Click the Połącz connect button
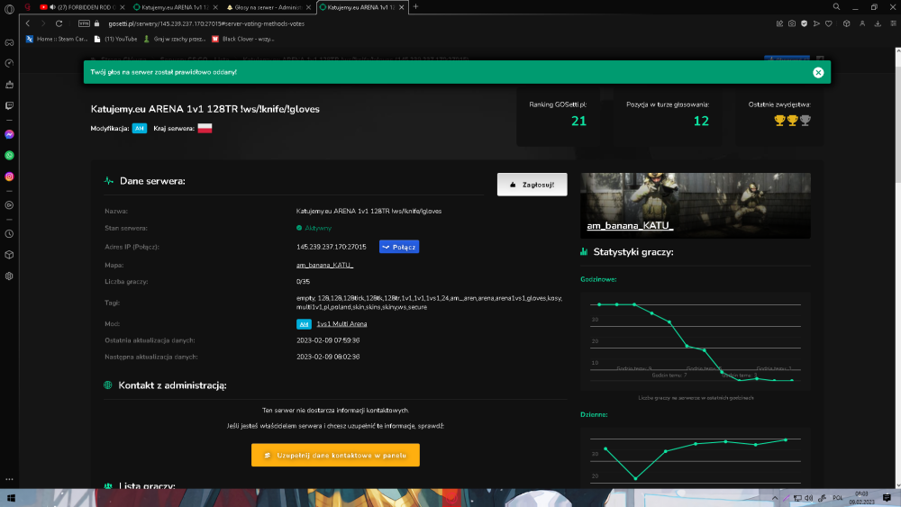Image resolution: width=901 pixels, height=507 pixels. [399, 247]
